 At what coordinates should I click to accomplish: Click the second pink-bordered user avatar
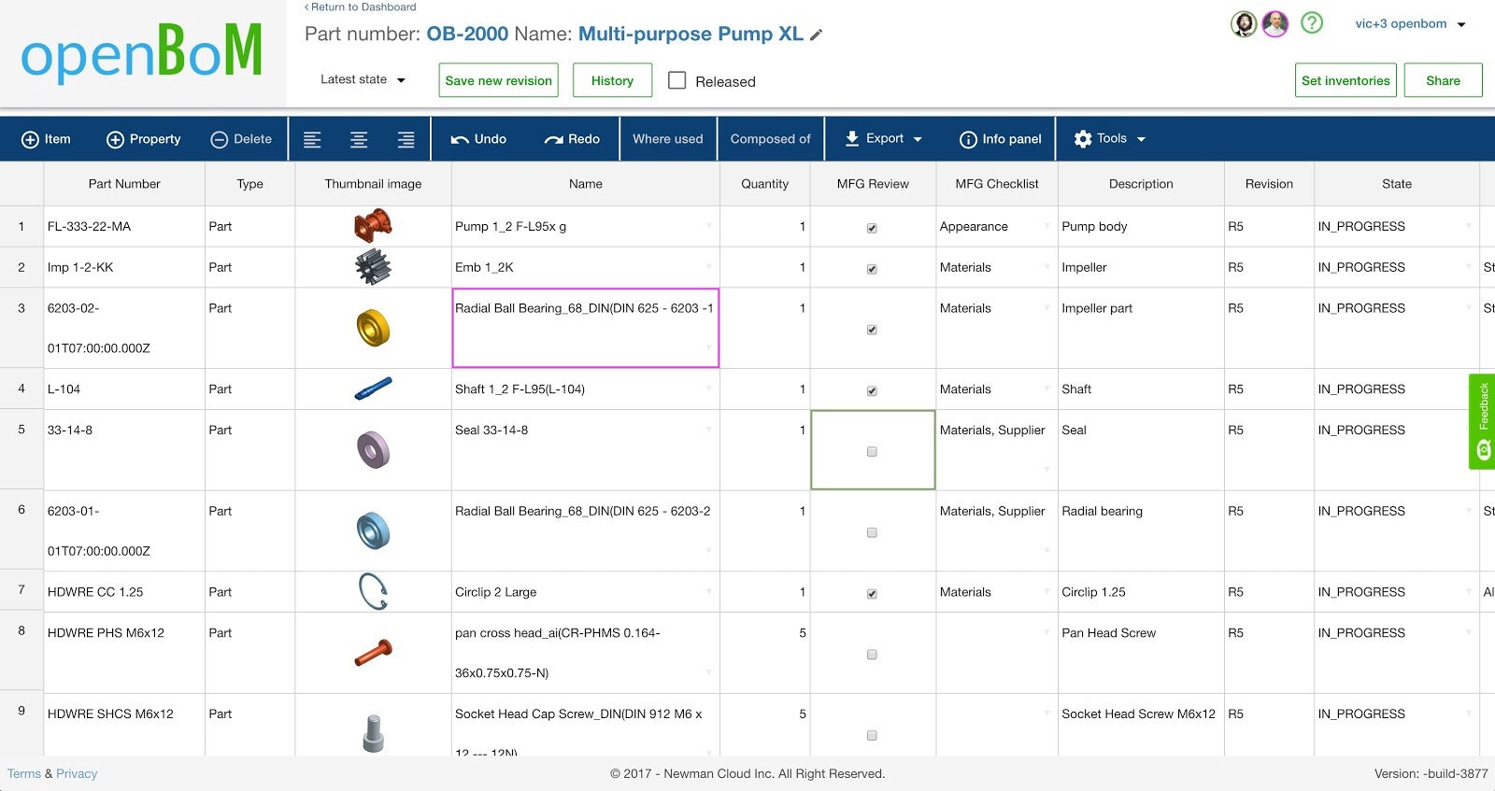pyautogui.click(x=1275, y=23)
